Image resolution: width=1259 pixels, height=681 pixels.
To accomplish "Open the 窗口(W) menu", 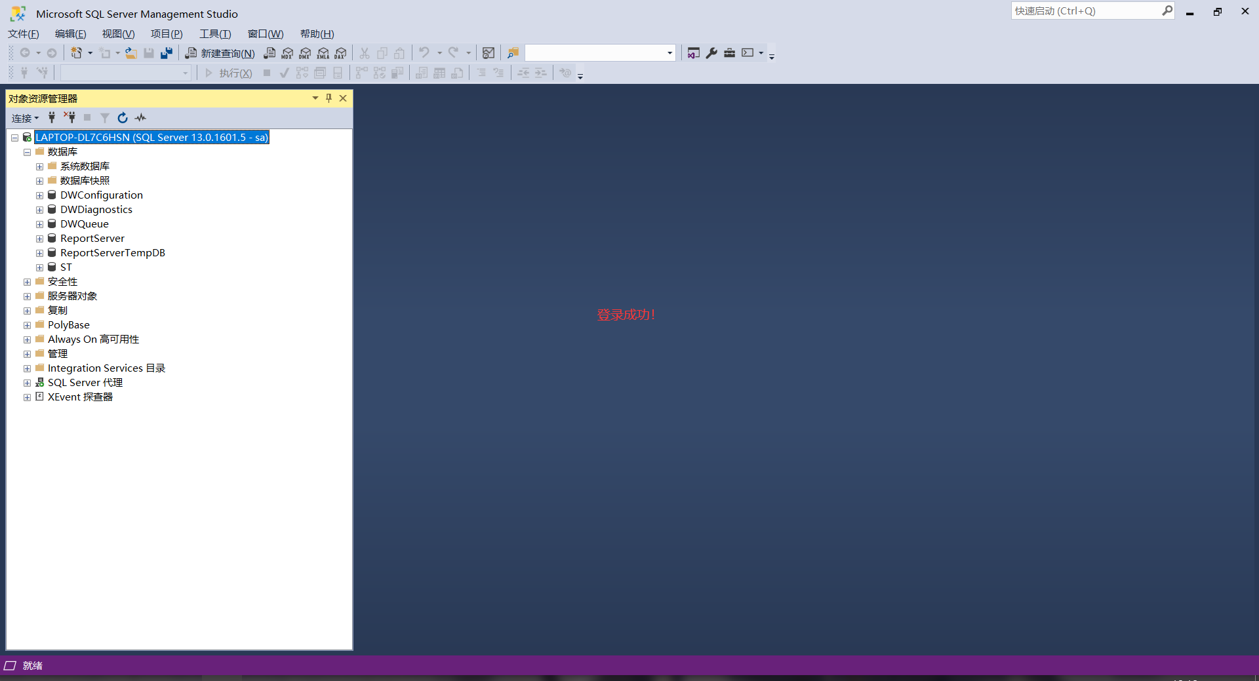I will coord(266,34).
